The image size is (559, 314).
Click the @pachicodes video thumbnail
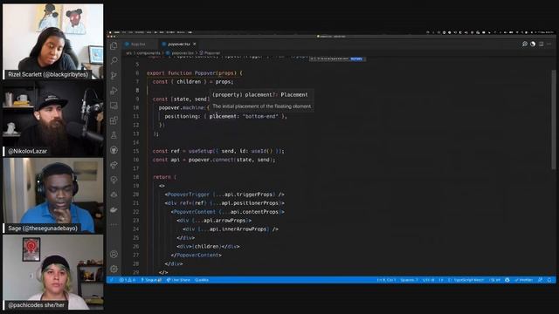(x=53, y=272)
